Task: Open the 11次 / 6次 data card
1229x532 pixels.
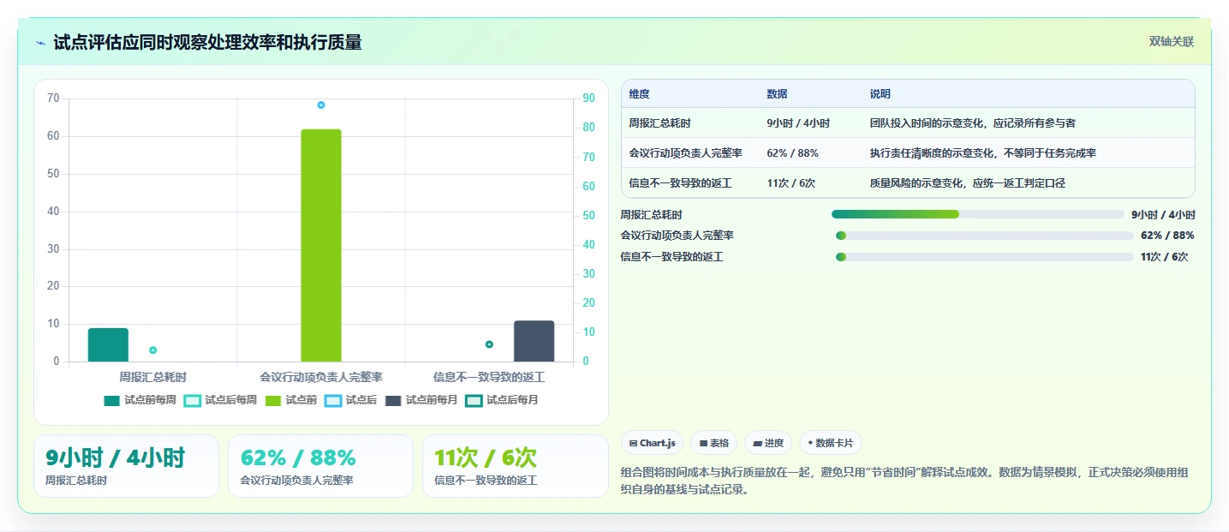Action: [x=515, y=466]
